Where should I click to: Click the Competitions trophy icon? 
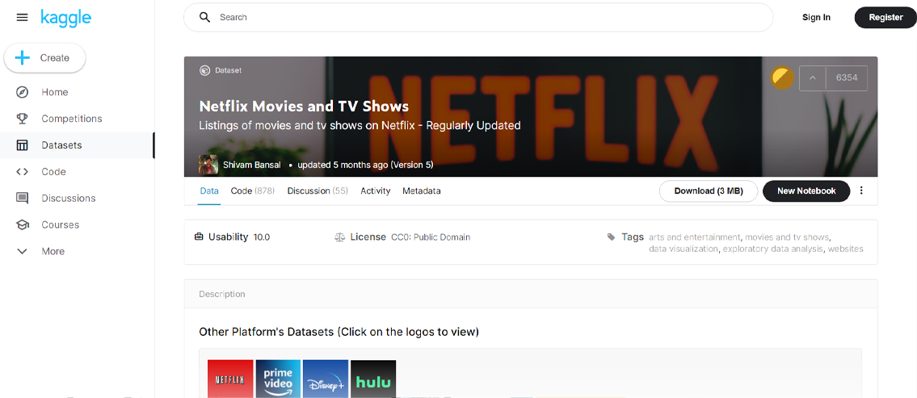pyautogui.click(x=23, y=119)
